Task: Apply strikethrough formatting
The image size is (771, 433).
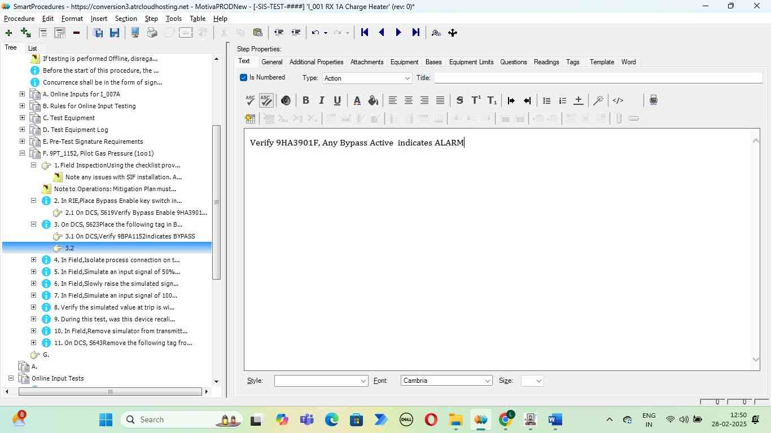Action: click(x=459, y=100)
